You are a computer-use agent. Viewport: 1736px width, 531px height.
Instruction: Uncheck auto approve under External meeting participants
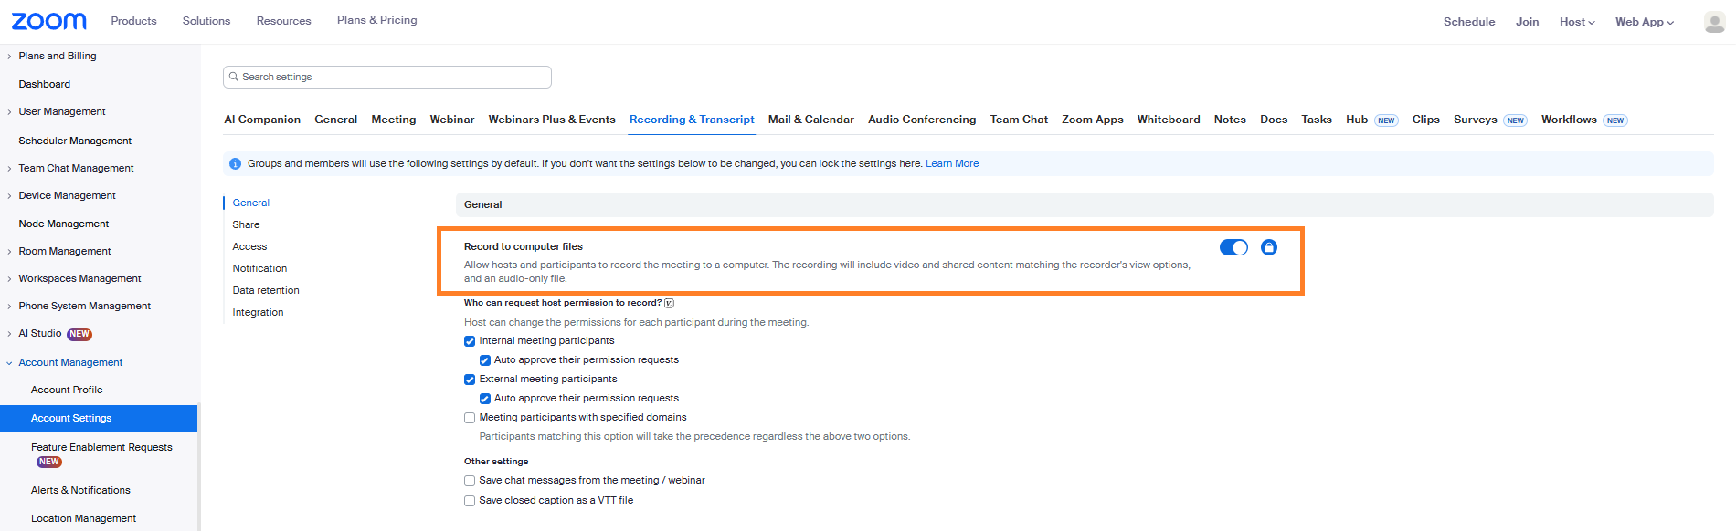(485, 399)
